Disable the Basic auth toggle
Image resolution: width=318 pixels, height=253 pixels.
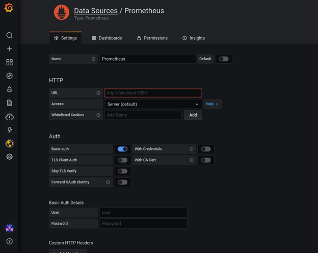coord(122,149)
